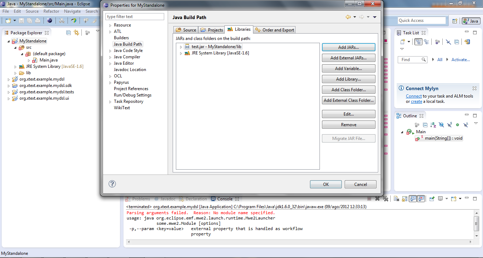Click Clear Console icon in Console toolbar
This screenshot has height=258, width=483.
(397, 199)
